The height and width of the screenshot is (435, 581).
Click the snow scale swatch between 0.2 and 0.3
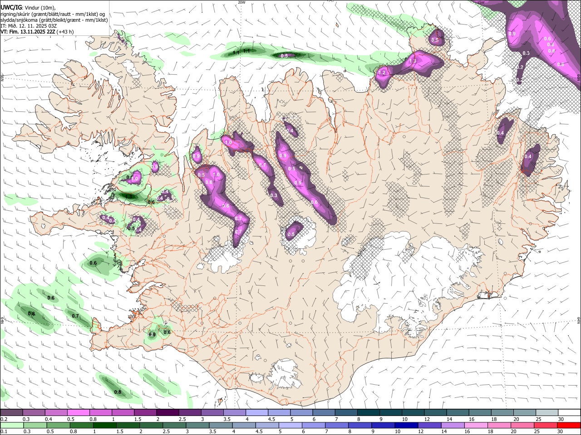point(11,412)
